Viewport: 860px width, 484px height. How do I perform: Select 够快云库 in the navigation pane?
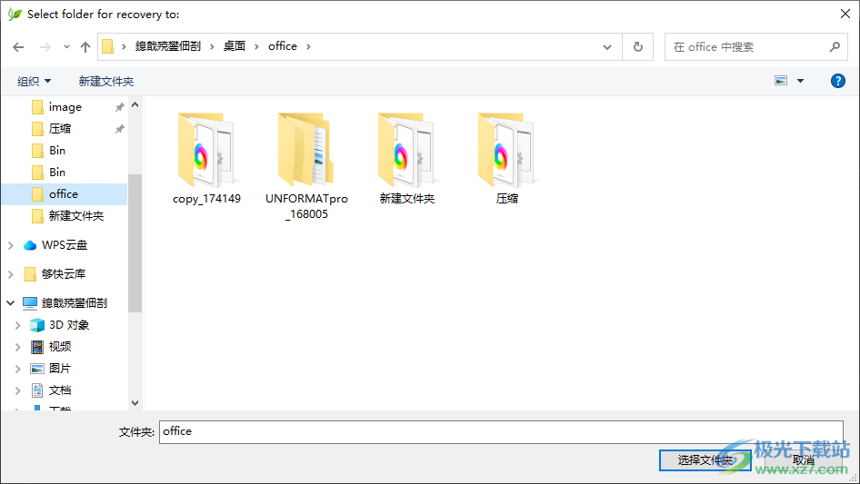pos(63,274)
